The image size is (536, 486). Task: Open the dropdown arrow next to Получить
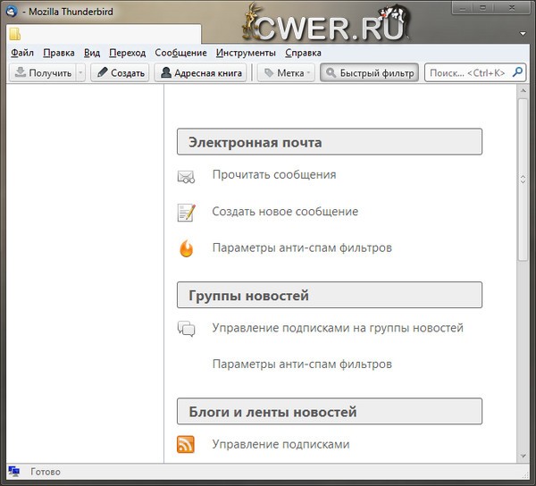(80, 73)
